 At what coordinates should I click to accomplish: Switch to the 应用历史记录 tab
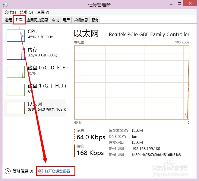coord(37,20)
